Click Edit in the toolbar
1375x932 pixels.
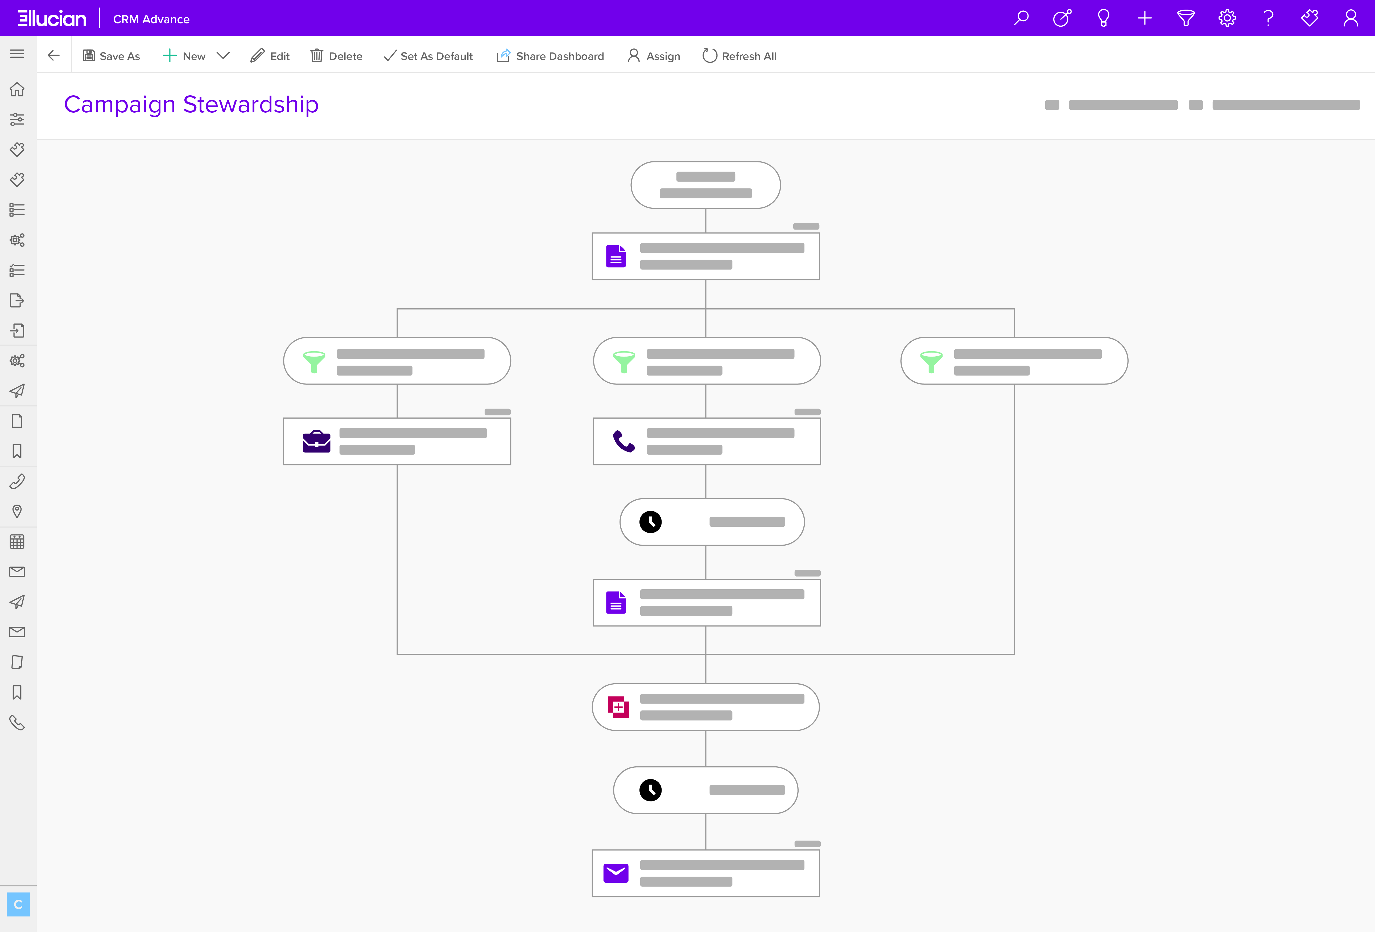point(270,56)
